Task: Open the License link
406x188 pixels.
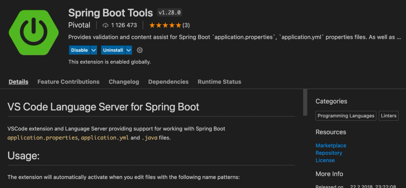Action: click(325, 160)
